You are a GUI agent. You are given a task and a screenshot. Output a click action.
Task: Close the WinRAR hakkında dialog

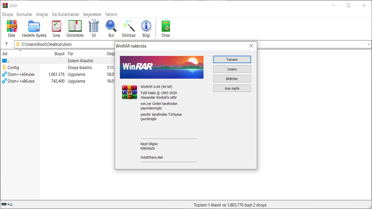coord(251,46)
